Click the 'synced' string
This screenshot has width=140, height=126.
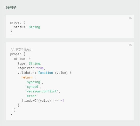(32, 87)
